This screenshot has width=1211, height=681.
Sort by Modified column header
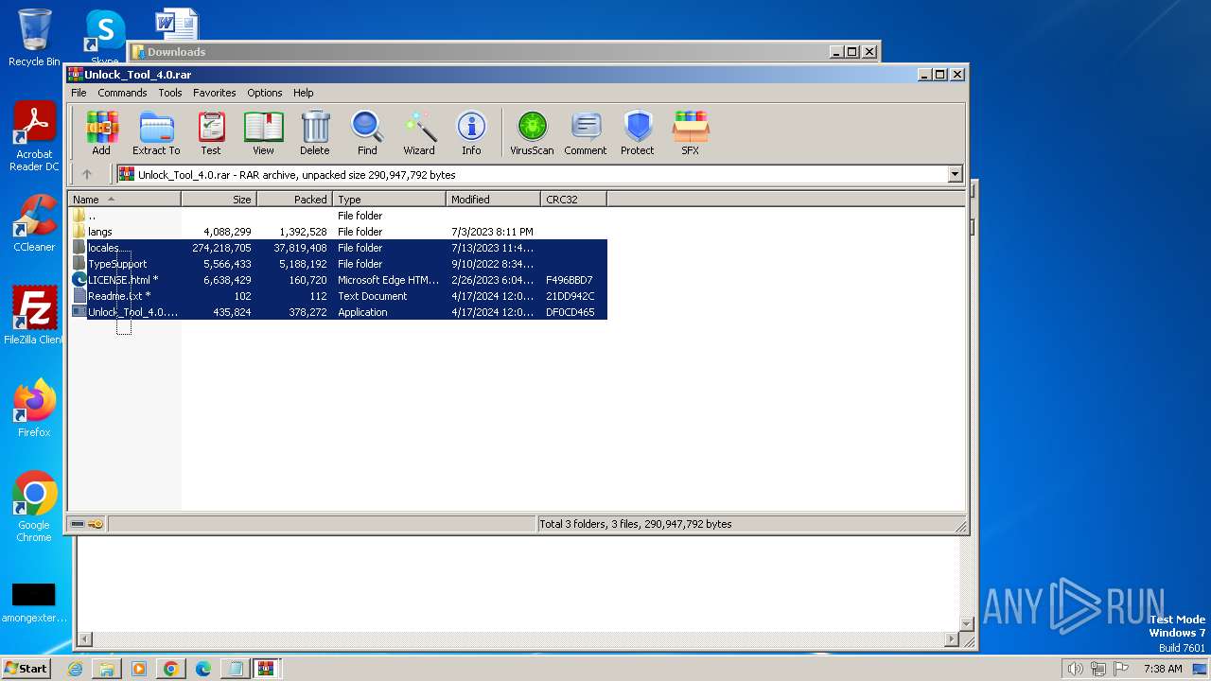point(493,199)
